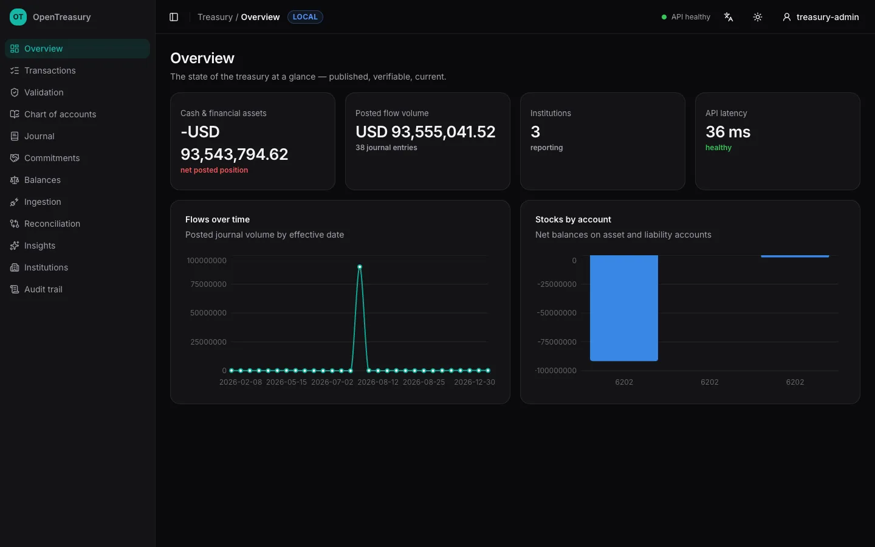
Task: Click the Audit trail scroll icon
Action: tap(15, 289)
